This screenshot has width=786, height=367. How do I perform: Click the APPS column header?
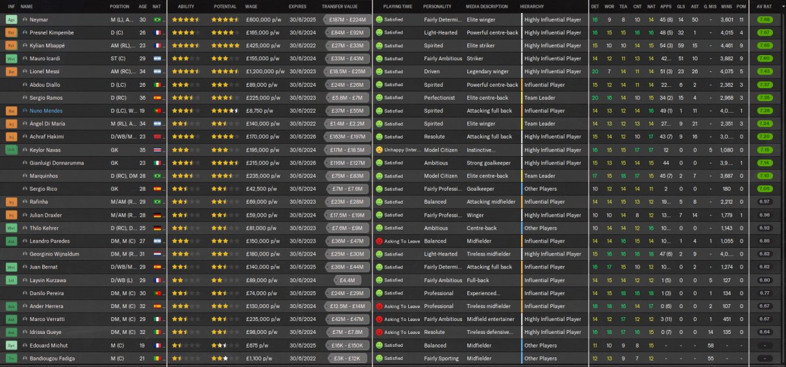point(666,6)
